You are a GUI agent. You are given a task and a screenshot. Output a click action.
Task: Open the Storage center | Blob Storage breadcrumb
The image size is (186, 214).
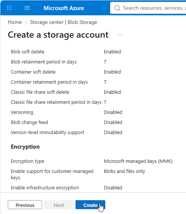[63, 22]
